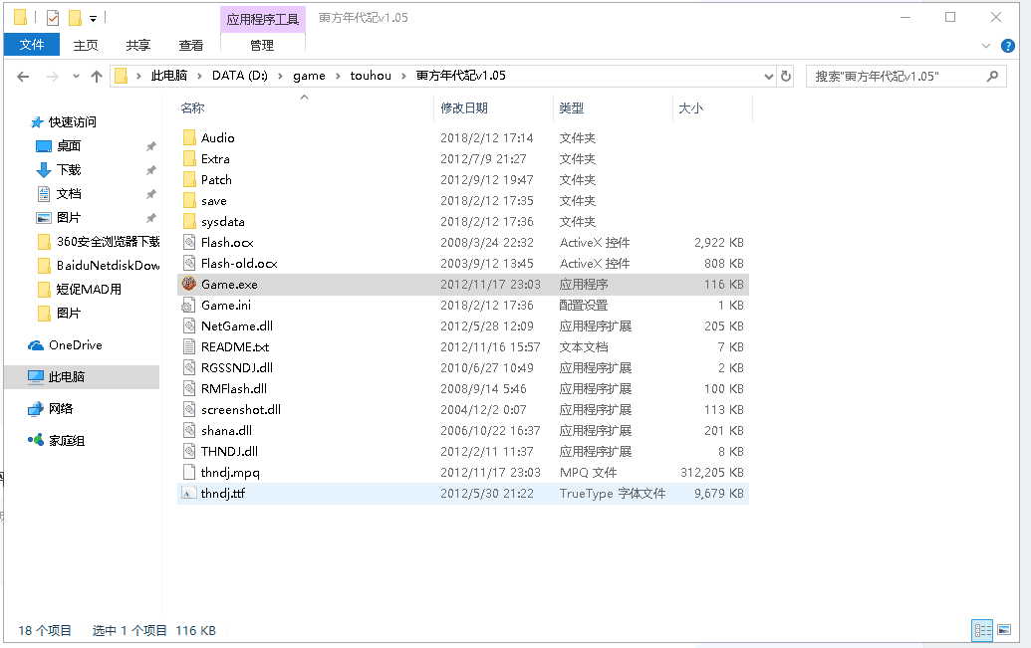Expand the address bar history dropdown
This screenshot has width=1031, height=648.
click(x=769, y=77)
